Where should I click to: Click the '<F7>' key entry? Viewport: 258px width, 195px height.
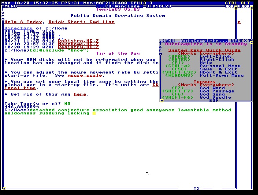(178, 88)
